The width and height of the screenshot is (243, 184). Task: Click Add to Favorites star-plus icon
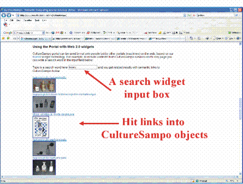pyautogui.click(x=8, y=38)
